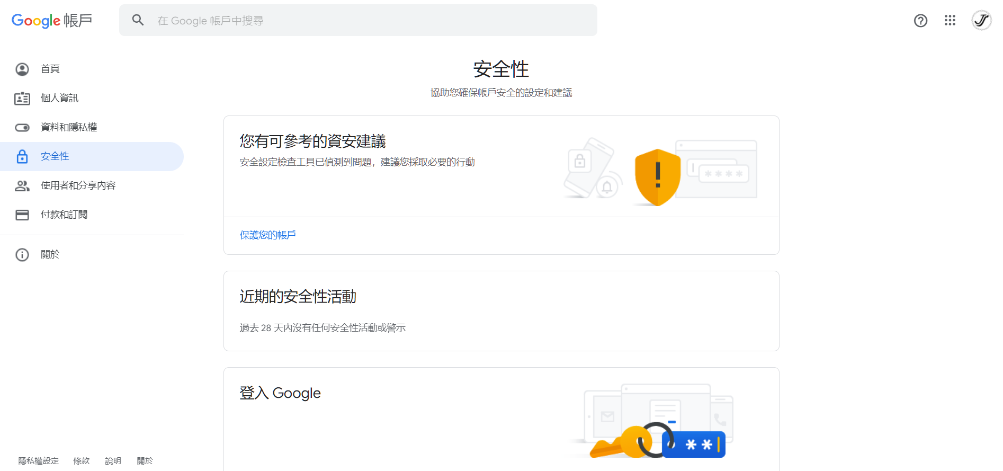Go to 首頁 in the sidebar

(x=92, y=69)
